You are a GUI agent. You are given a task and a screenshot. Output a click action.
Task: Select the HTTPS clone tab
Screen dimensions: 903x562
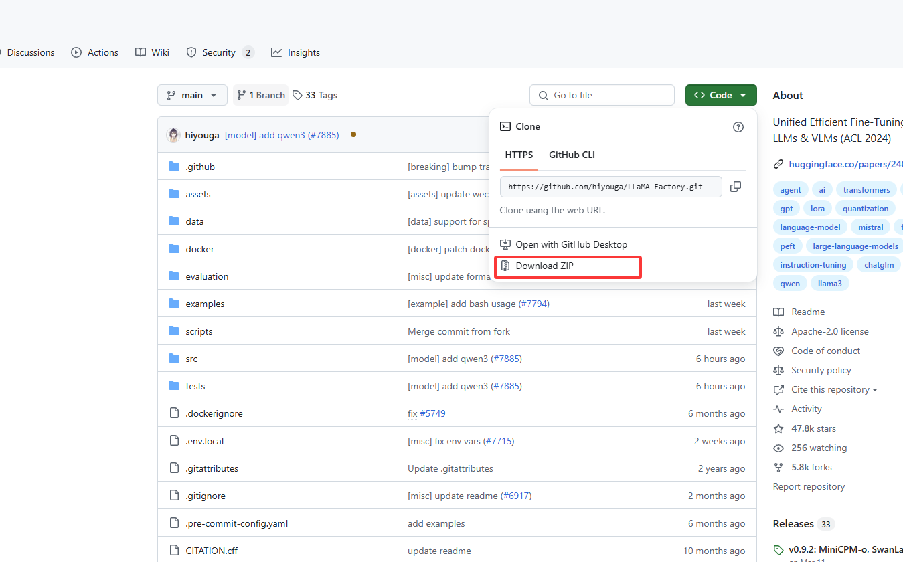click(x=519, y=155)
